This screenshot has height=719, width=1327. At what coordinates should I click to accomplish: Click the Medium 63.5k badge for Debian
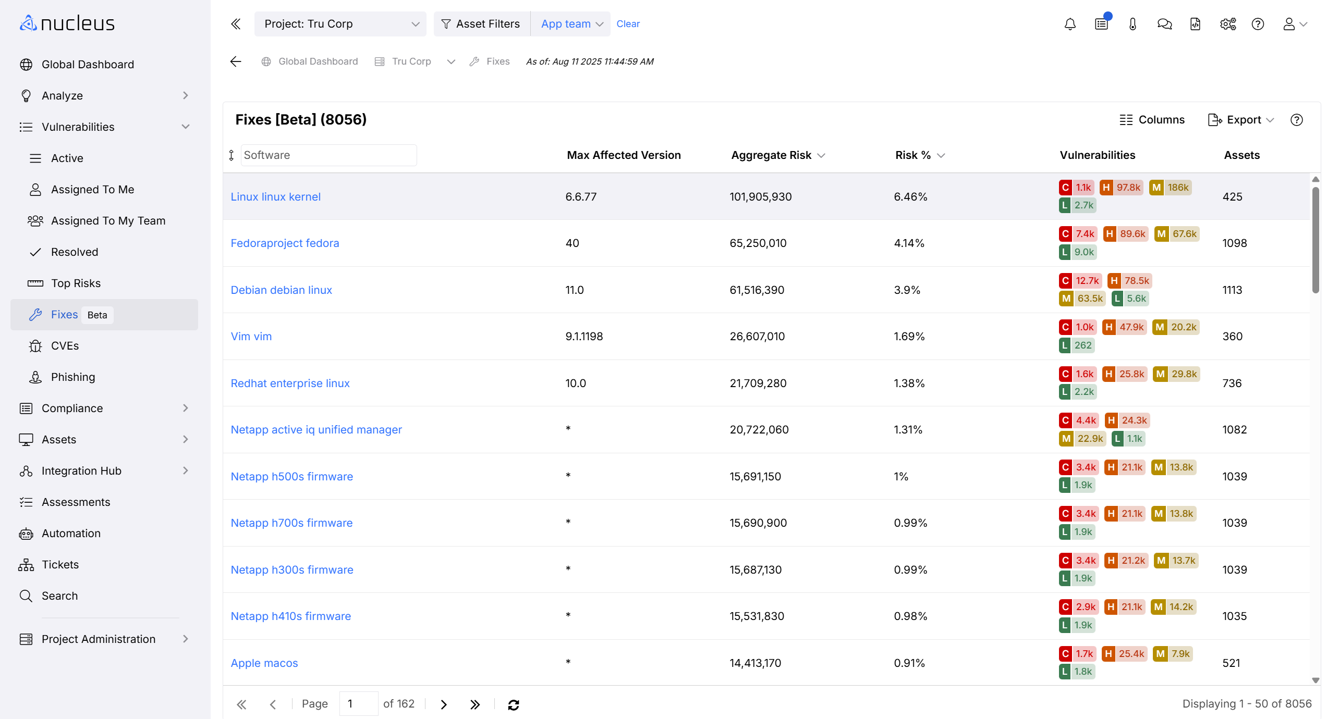tap(1082, 299)
